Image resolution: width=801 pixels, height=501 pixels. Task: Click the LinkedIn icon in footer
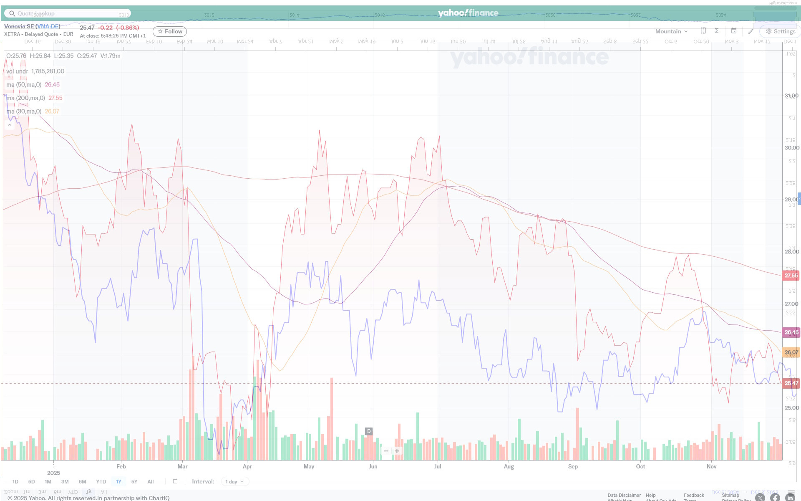pyautogui.click(x=790, y=497)
